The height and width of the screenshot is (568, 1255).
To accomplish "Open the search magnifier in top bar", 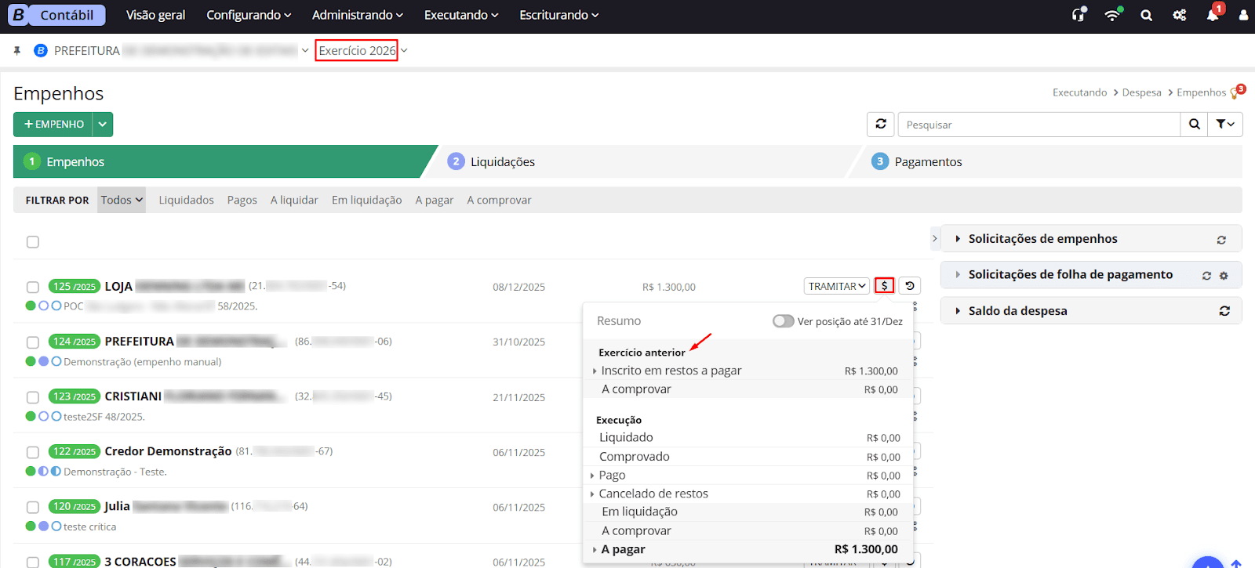I will [1146, 16].
